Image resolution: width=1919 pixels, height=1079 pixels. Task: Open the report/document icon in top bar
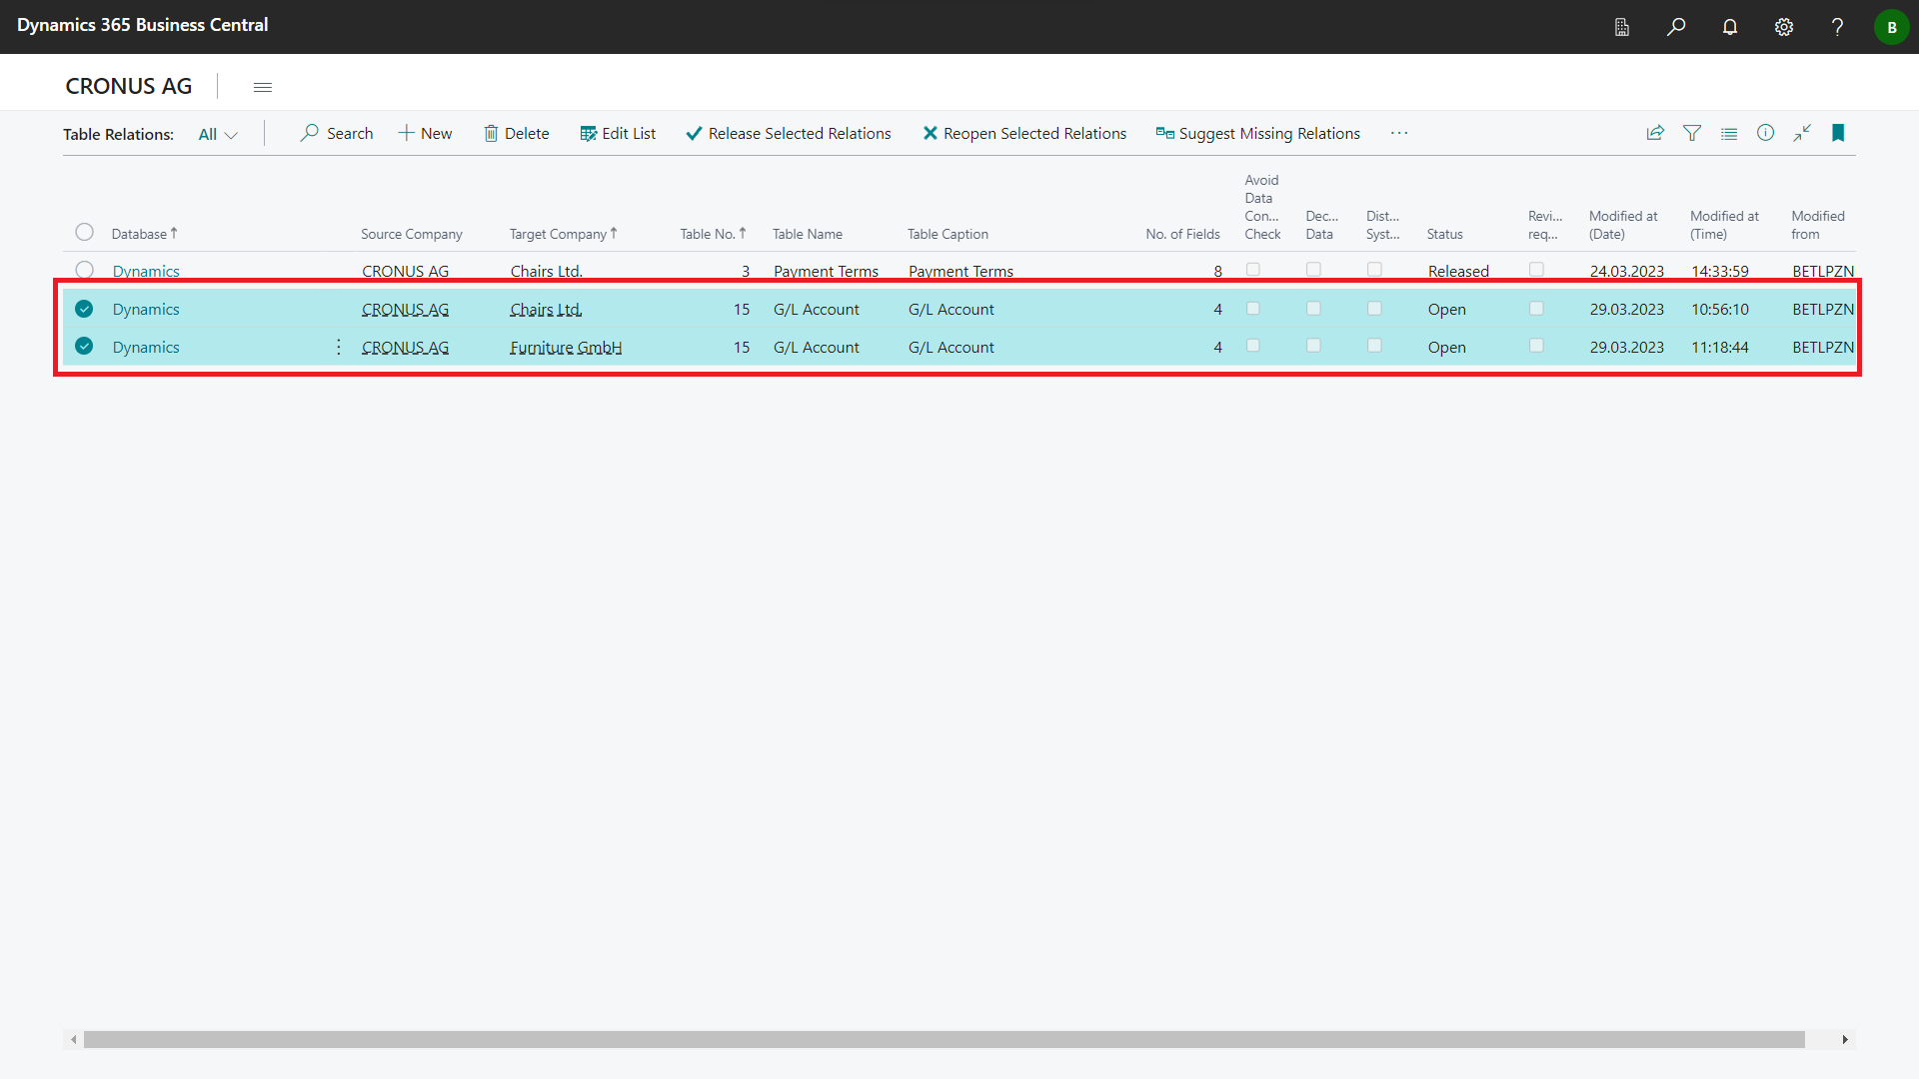(1622, 27)
